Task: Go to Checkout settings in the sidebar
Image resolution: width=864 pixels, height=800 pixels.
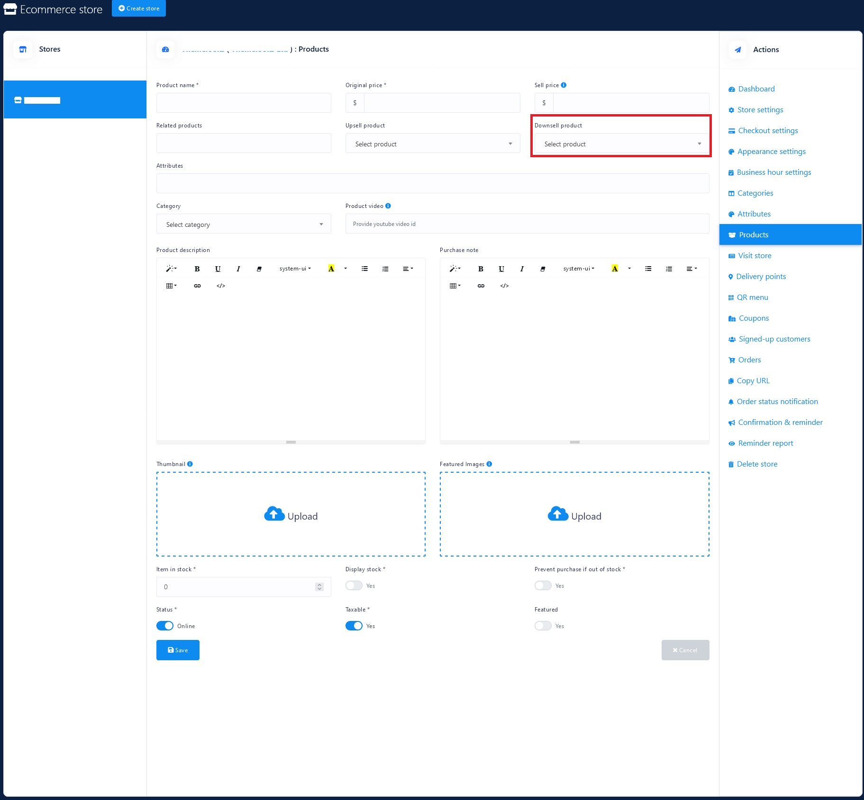Action: pyautogui.click(x=768, y=131)
